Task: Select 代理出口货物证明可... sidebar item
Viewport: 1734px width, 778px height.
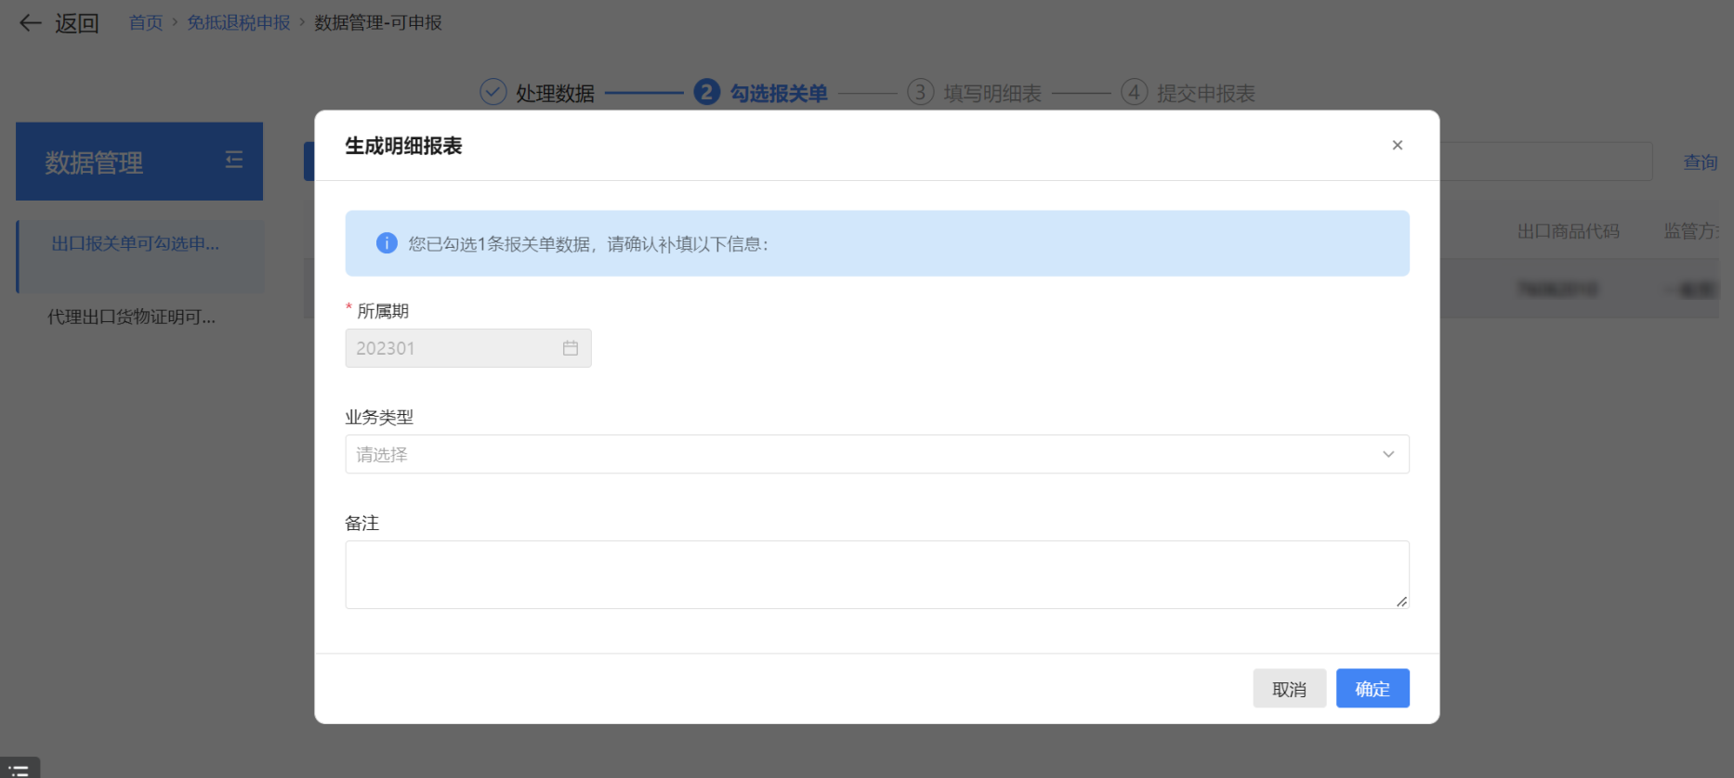Action: tap(132, 317)
